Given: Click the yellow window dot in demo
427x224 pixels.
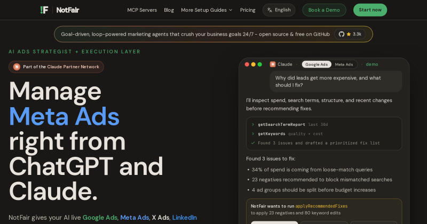Looking at the screenshot, I should click(253, 65).
